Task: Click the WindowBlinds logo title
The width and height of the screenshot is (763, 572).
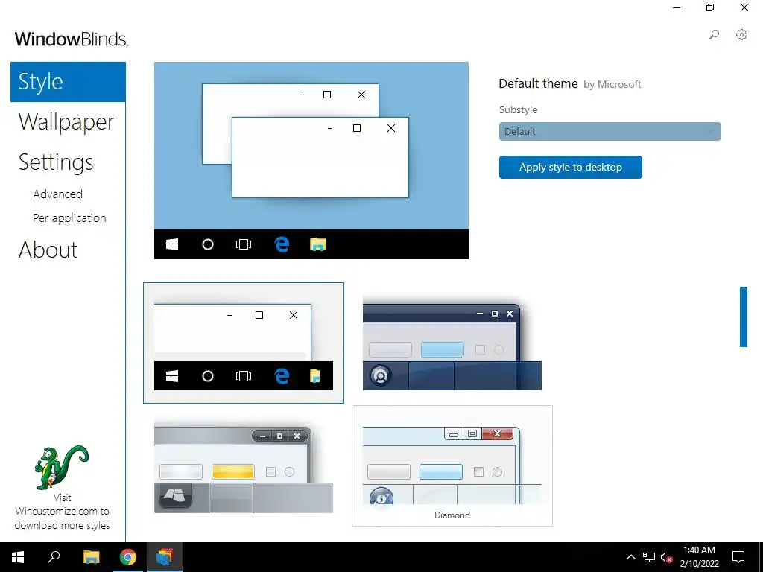Action: [72, 39]
